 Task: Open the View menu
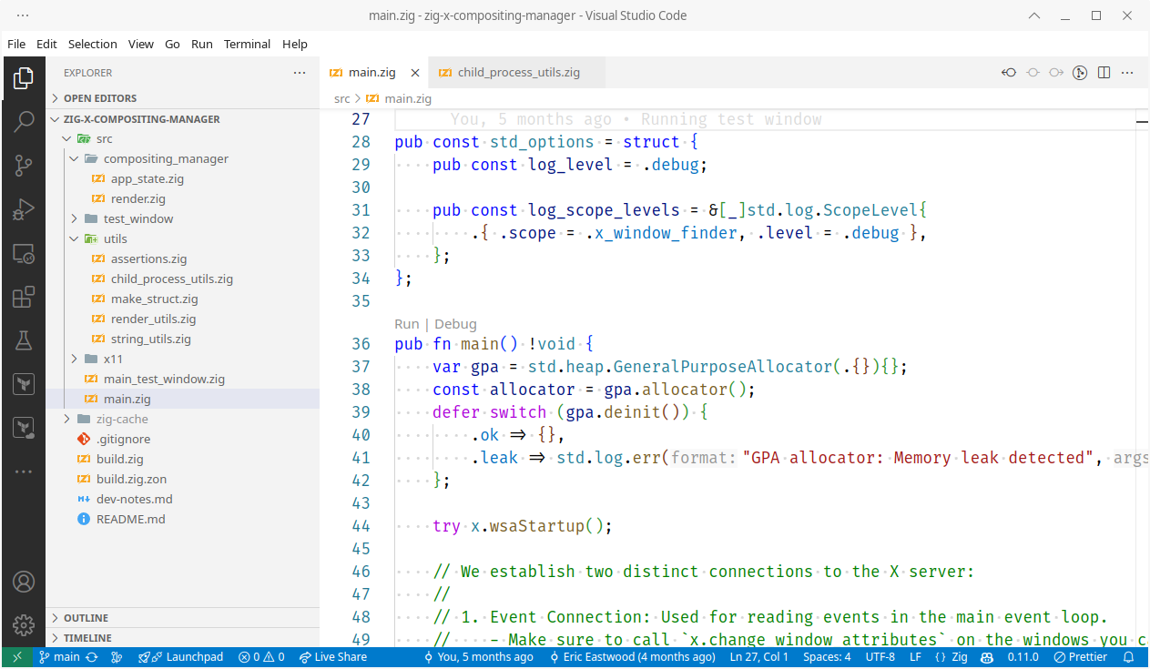(141, 44)
